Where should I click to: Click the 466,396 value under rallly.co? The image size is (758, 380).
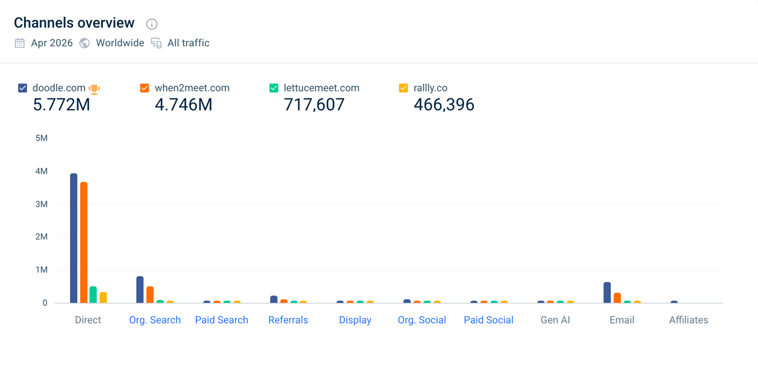(444, 105)
